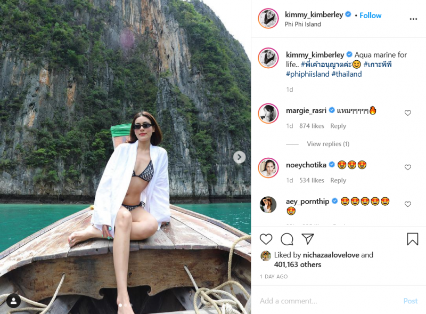
Task: Open the comment bubble icon
Action: 287,239
